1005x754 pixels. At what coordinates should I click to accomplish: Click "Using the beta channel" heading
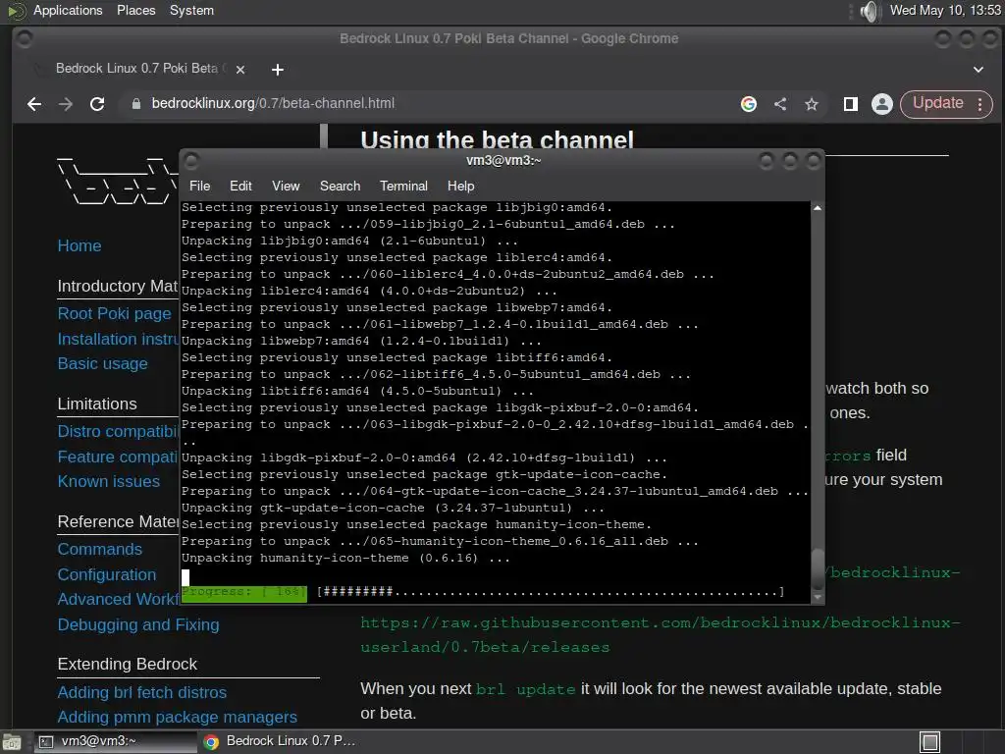click(497, 139)
